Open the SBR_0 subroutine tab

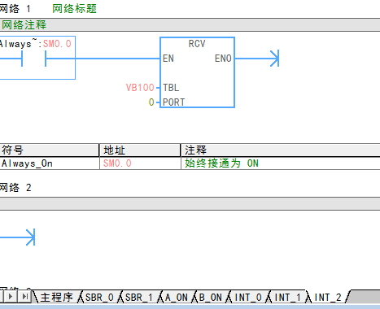point(99,298)
